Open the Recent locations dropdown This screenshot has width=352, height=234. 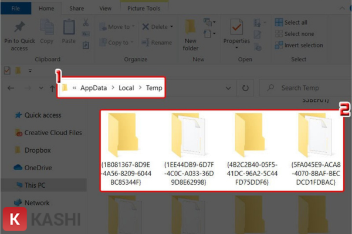(x=41, y=88)
